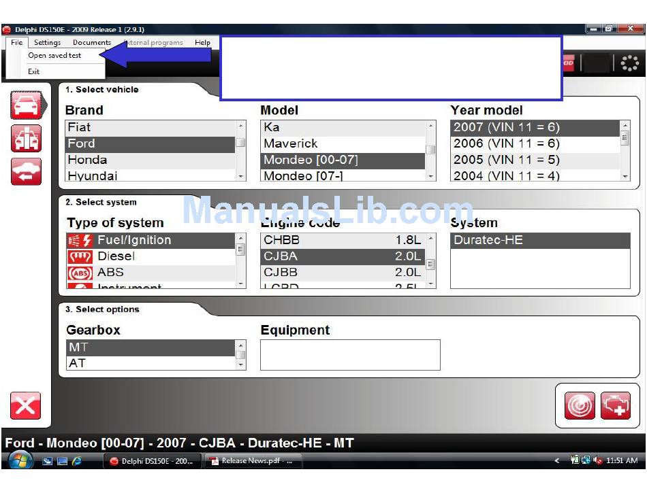Select Ford in Brand list
The width and height of the screenshot is (647, 493).
coord(151,143)
